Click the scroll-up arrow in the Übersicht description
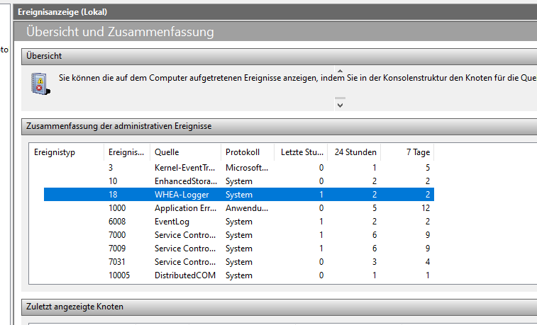537x325 pixels. 340,71
